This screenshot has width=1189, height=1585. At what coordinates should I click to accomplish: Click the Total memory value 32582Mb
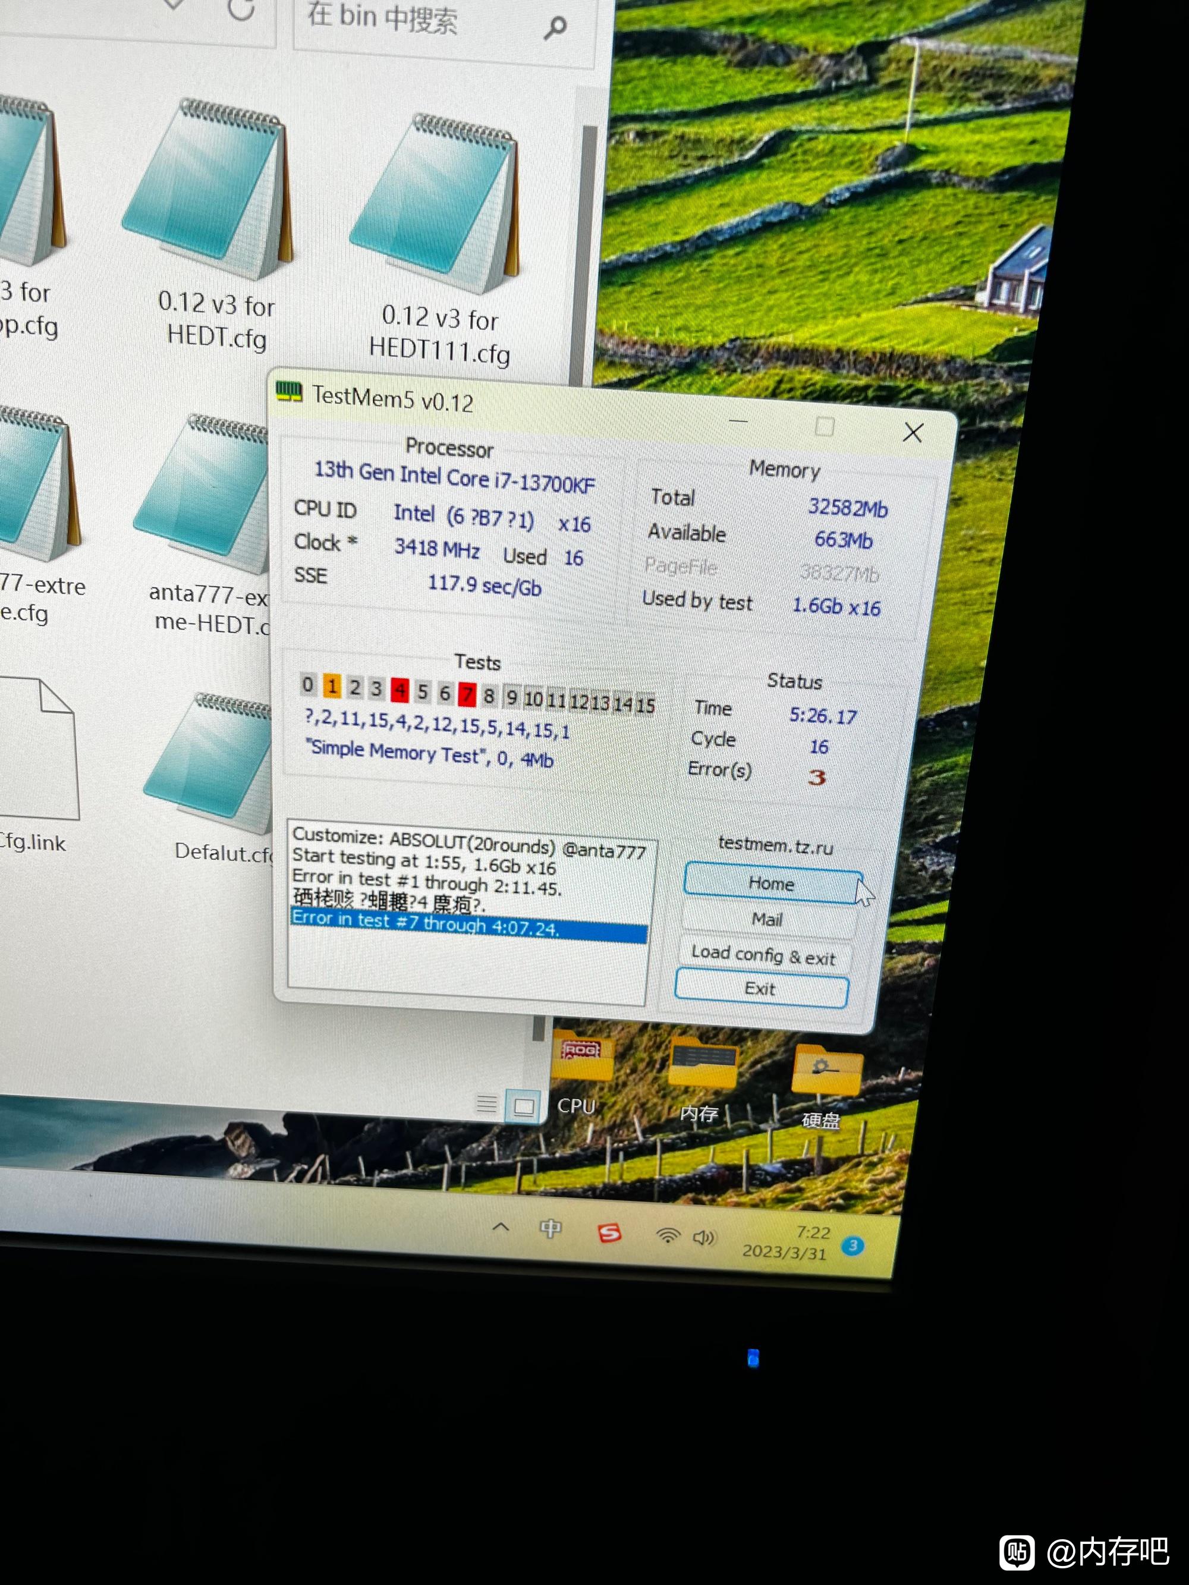point(848,508)
